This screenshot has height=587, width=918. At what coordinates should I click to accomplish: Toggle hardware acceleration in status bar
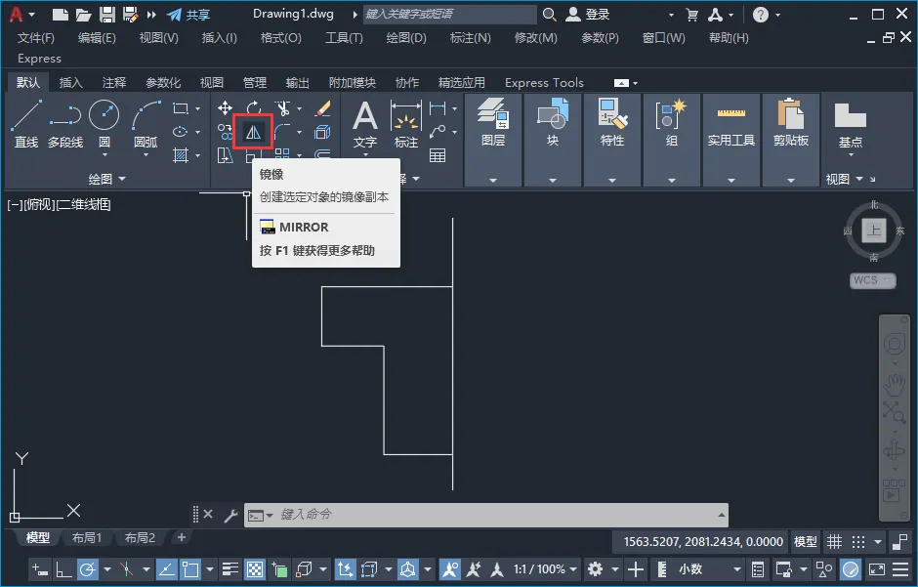click(x=850, y=568)
